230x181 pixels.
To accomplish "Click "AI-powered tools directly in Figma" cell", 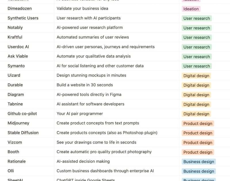I will [x=89, y=95].
